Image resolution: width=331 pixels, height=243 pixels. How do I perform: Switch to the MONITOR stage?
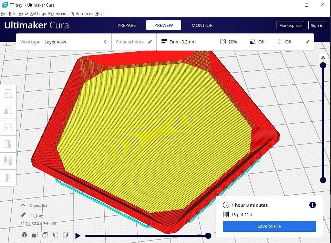click(202, 25)
